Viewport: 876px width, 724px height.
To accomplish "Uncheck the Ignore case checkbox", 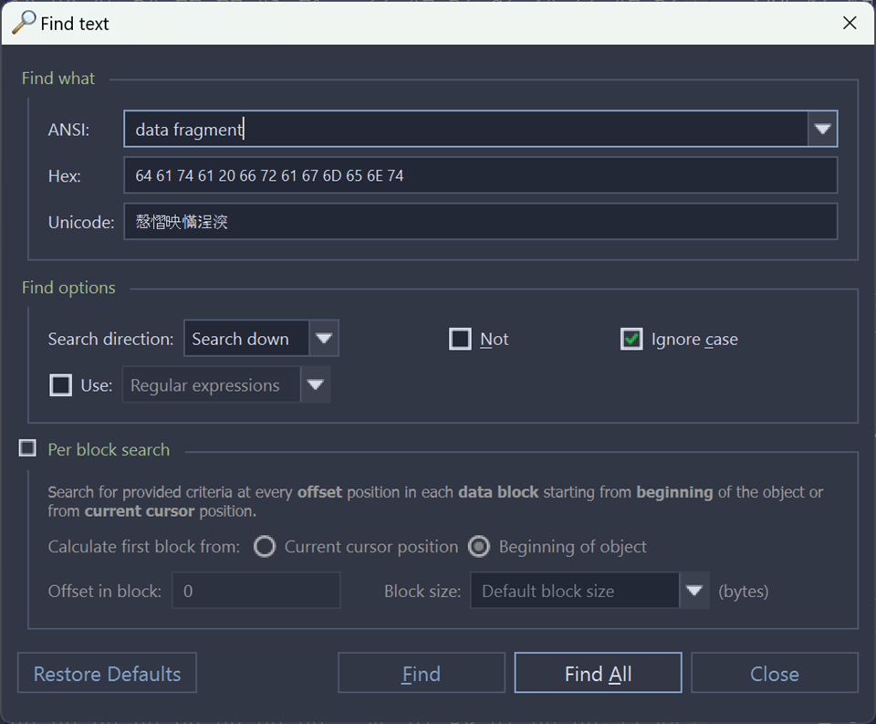I will pos(631,340).
